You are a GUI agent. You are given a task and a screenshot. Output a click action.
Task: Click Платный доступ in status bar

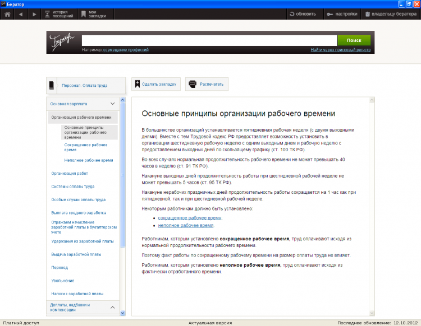[x=21, y=323]
